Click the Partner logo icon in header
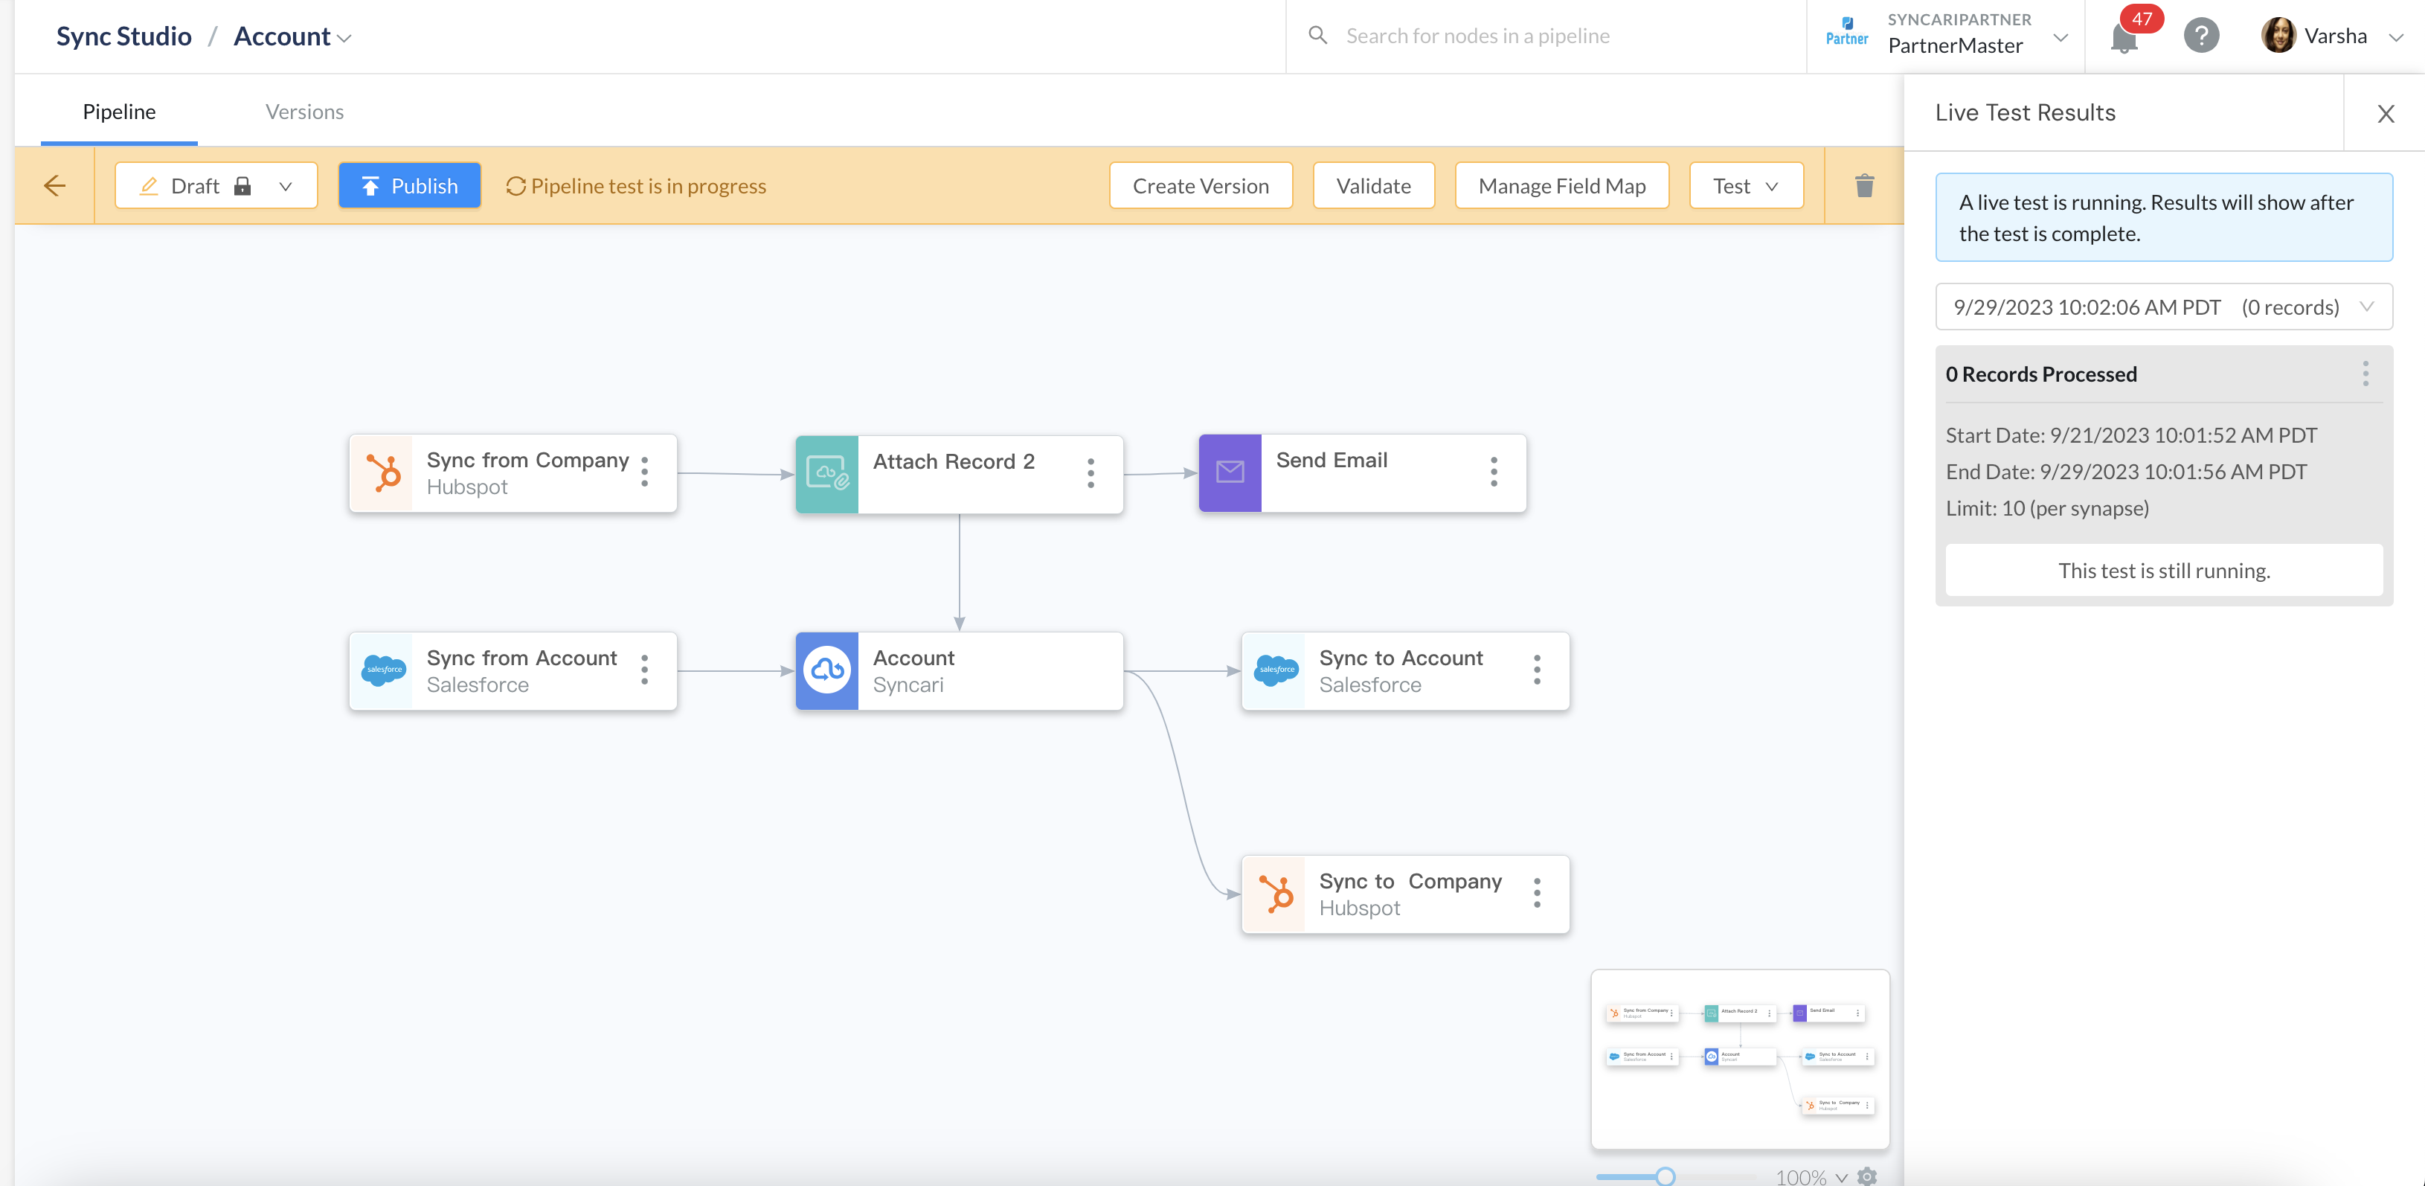The height and width of the screenshot is (1186, 2425). (1846, 31)
